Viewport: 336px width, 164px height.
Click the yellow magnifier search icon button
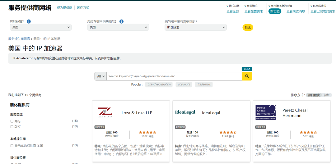[x=247, y=76]
